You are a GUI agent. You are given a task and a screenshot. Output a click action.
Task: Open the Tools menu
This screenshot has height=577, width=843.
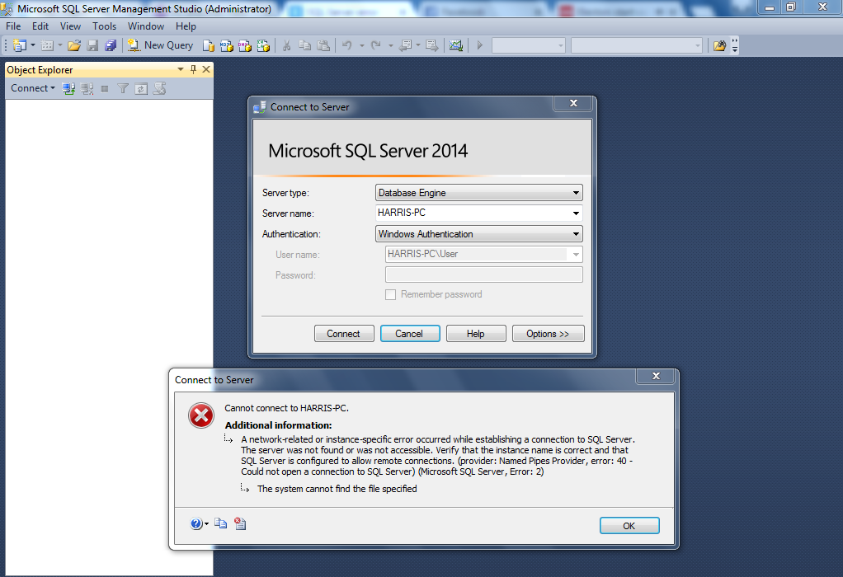(x=104, y=26)
